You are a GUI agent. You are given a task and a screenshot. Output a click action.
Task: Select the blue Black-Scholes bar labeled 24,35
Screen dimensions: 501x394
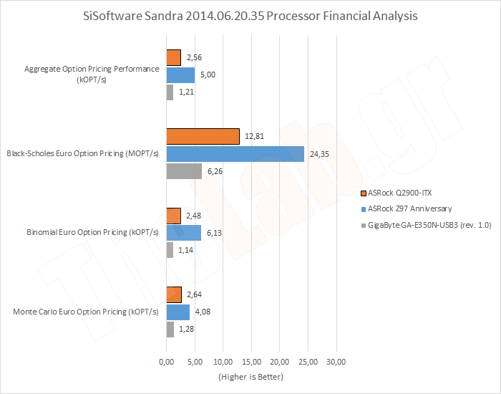pos(235,154)
